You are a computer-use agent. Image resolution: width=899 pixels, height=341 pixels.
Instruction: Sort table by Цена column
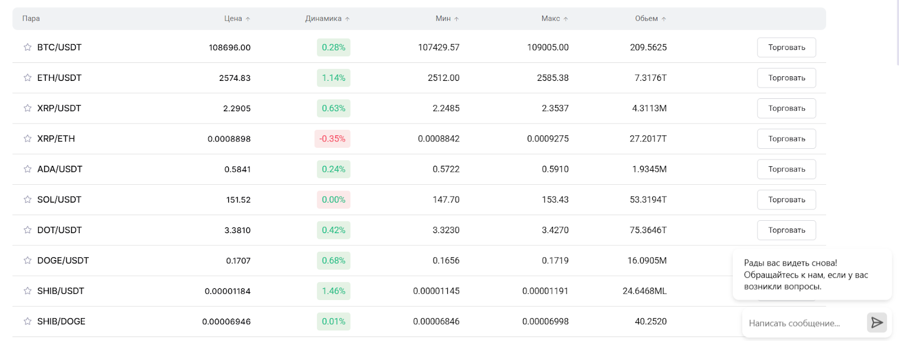tap(237, 19)
